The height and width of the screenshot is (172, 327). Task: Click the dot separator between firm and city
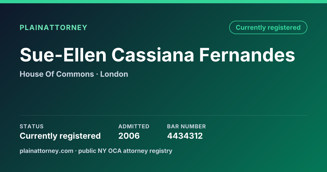click(x=97, y=74)
